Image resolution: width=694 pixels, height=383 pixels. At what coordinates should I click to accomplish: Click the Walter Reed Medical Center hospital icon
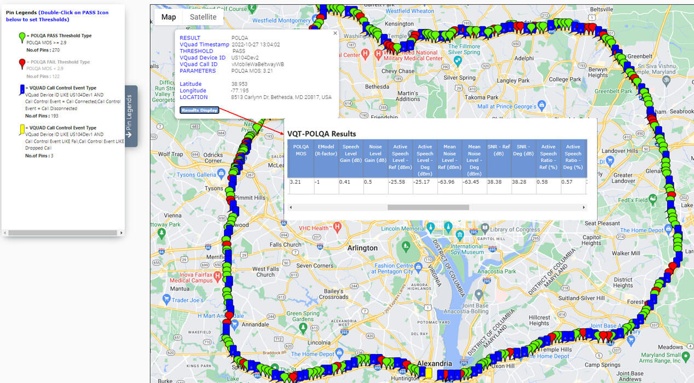point(378,54)
